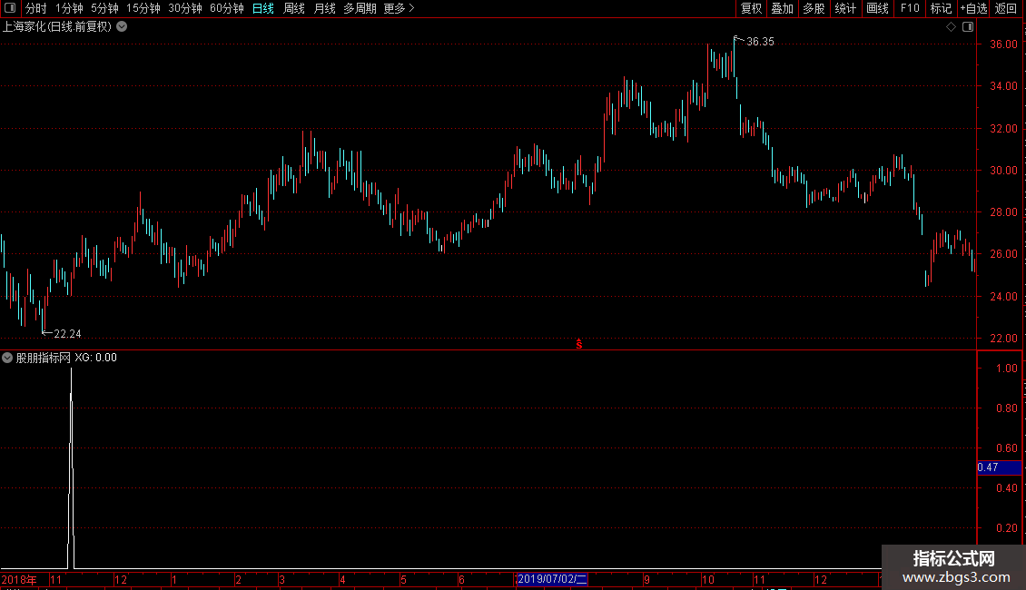Open 多周期 multi-period view
The width and height of the screenshot is (1026, 590).
(360, 8)
